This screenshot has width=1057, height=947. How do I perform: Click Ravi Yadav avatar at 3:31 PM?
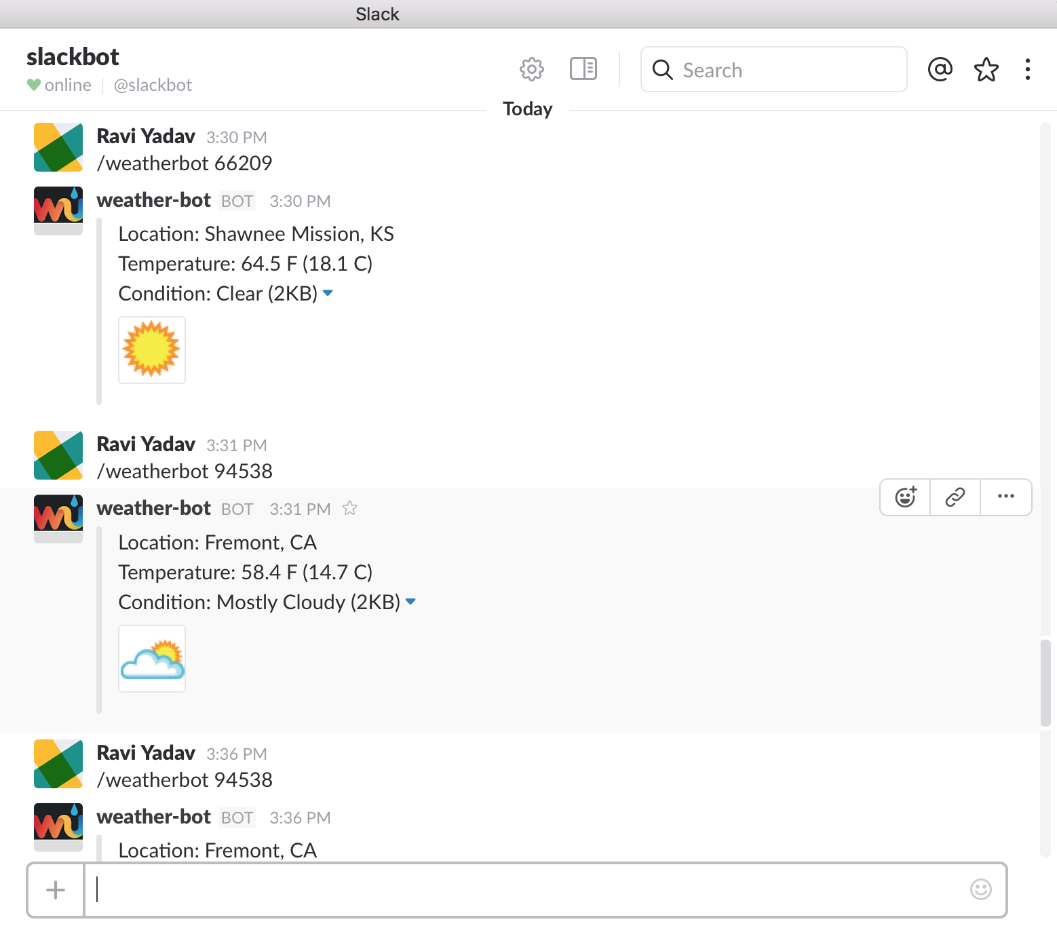point(58,455)
